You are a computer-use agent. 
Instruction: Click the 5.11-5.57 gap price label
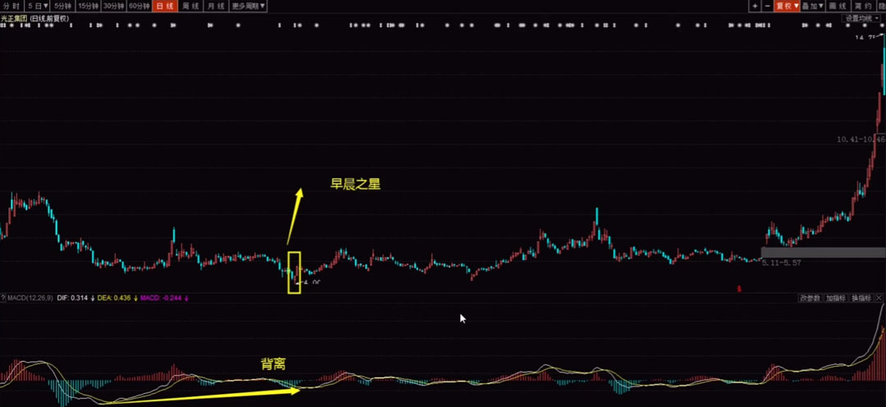point(782,263)
